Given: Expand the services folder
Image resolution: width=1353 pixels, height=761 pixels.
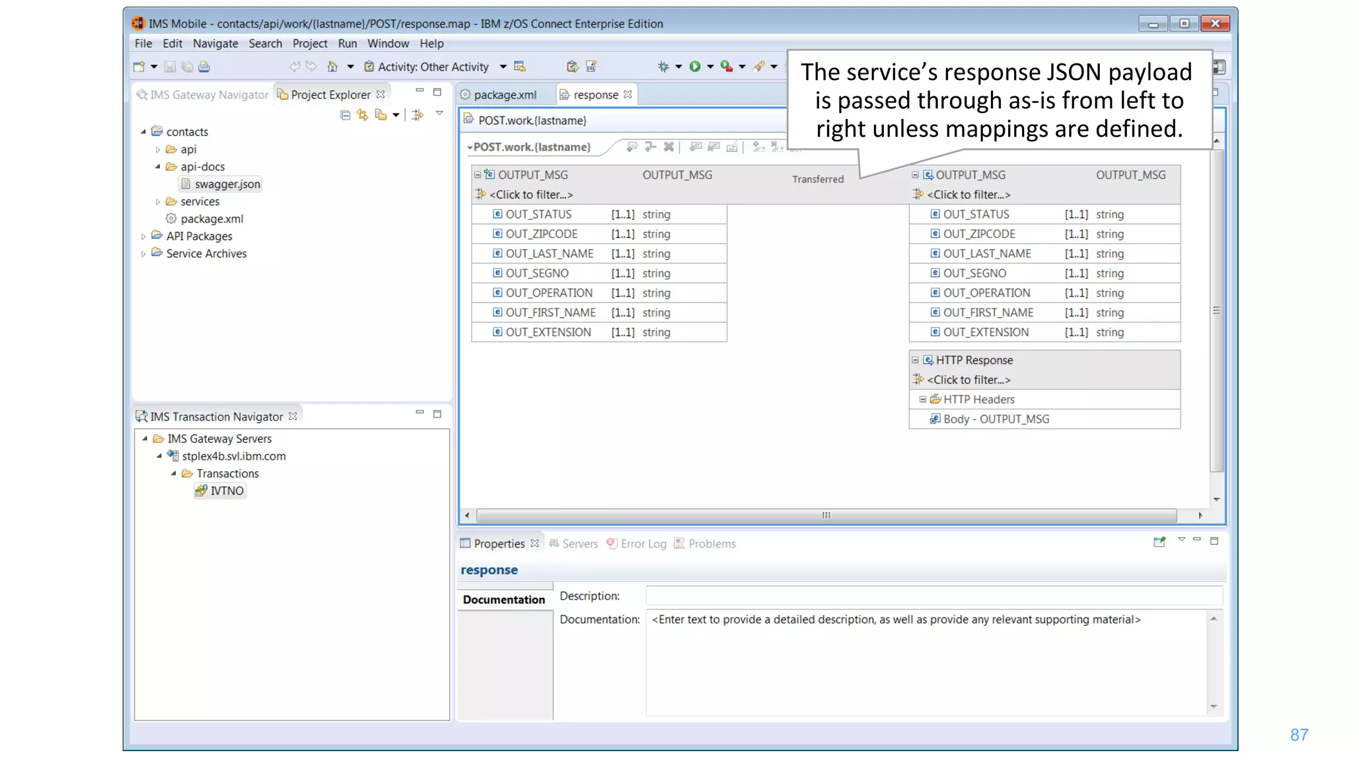Looking at the screenshot, I should point(158,202).
